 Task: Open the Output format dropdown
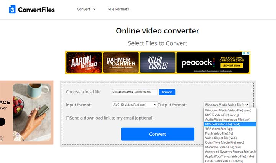point(227,105)
